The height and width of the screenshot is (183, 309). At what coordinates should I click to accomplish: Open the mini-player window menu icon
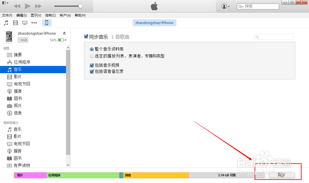point(5,3)
